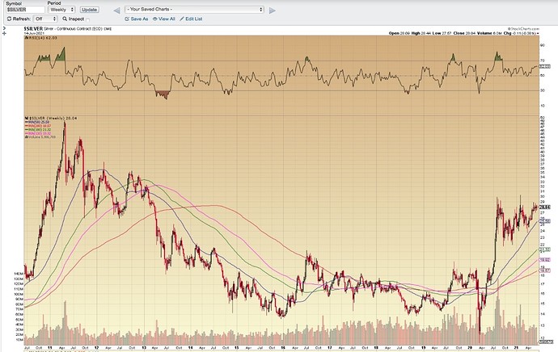558x352 pixels.
Task: Click the StockCharts.com watermark label
Action: [x=523, y=29]
